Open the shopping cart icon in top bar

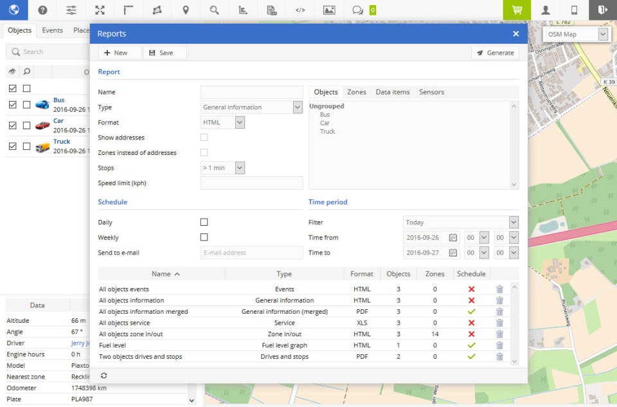(x=517, y=10)
